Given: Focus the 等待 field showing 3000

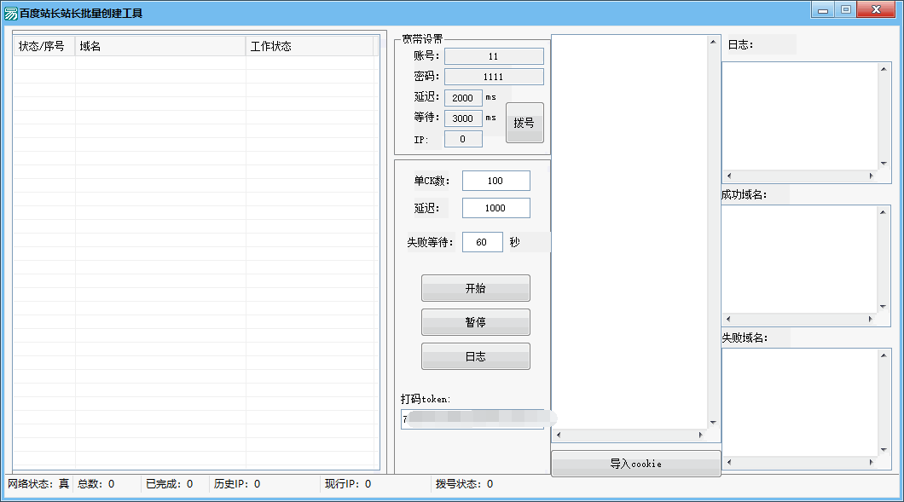Looking at the screenshot, I should coord(463,118).
